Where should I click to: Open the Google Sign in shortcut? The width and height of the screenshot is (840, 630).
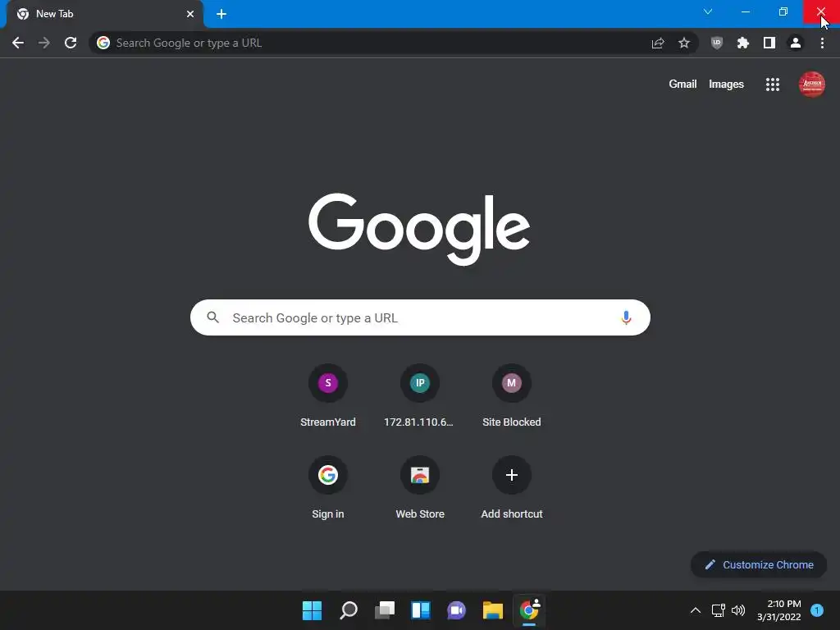(x=328, y=488)
